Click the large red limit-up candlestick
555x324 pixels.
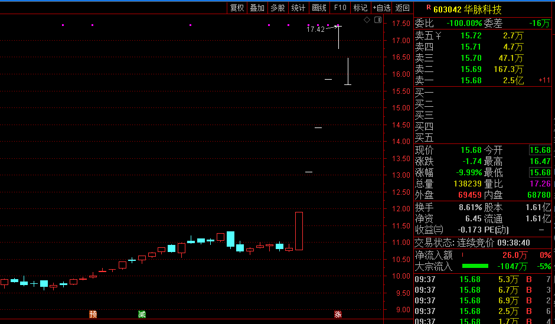point(299,231)
